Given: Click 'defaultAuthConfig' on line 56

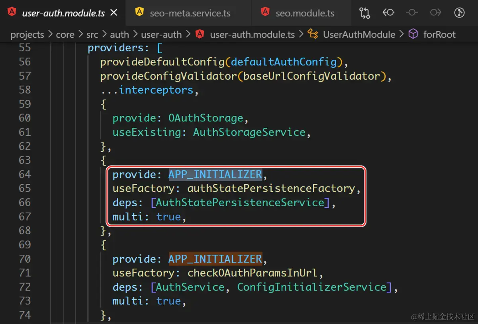Looking at the screenshot, I should coord(284,62).
